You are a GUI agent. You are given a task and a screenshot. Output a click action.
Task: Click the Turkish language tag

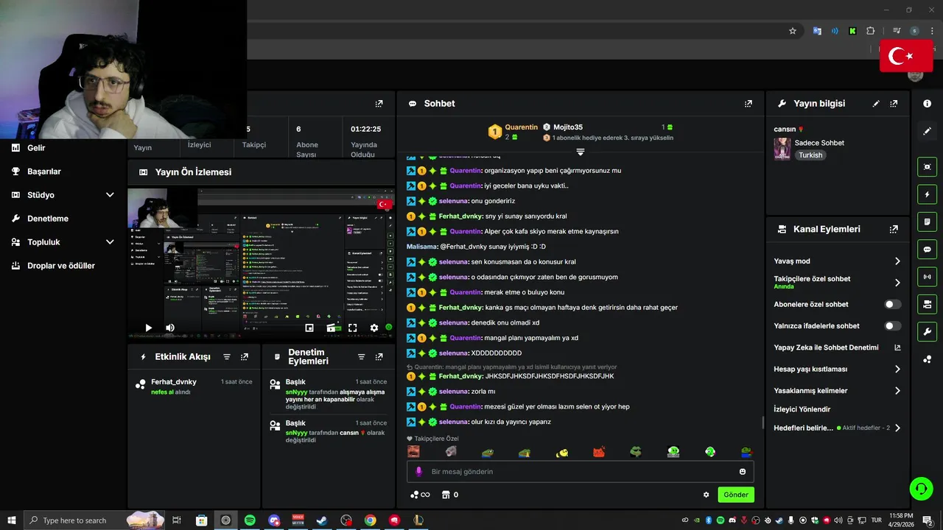[810, 155]
